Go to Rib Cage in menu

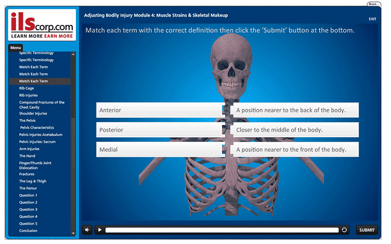pos(27,88)
